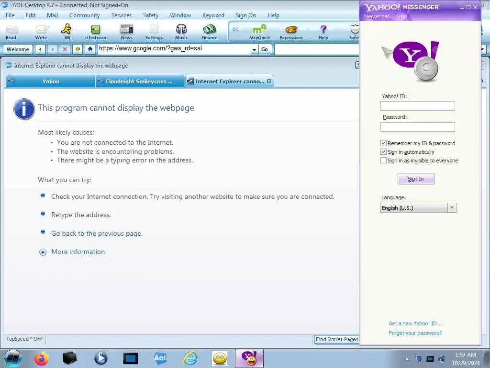The image size is (490, 368).
Task: Switch to Cloudeight Smileycons tab
Action: (139, 81)
